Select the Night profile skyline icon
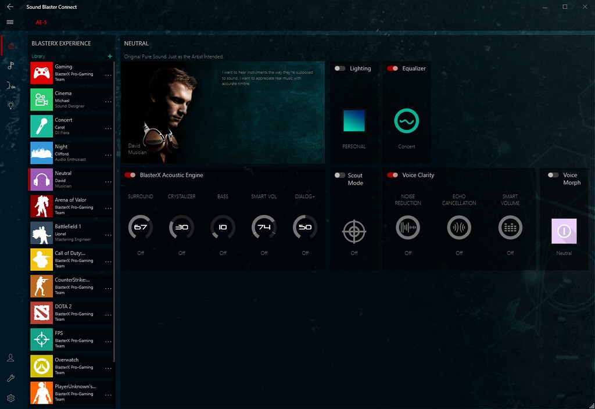 tap(42, 153)
